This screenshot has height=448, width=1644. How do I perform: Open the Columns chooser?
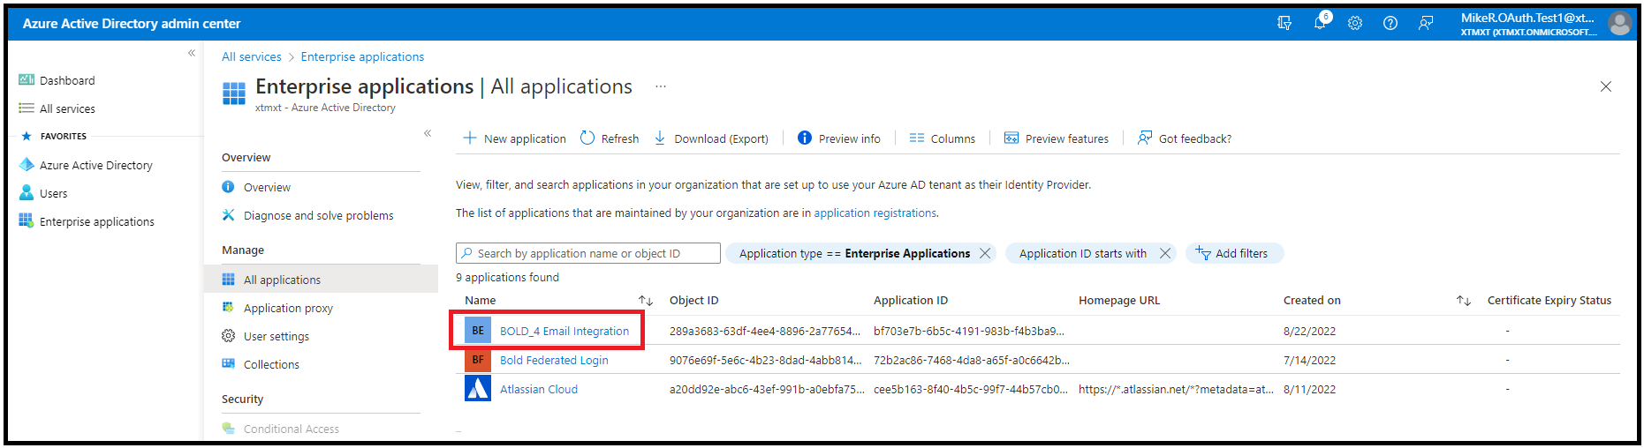click(x=943, y=138)
